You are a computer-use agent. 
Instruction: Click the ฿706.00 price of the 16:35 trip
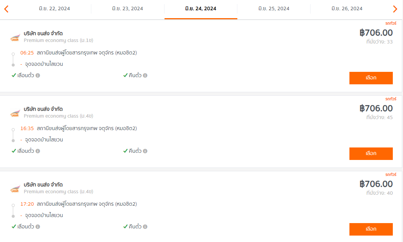pos(376,109)
